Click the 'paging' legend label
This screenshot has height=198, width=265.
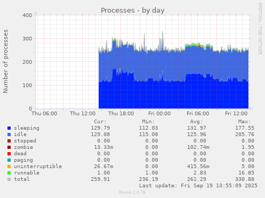(23, 160)
